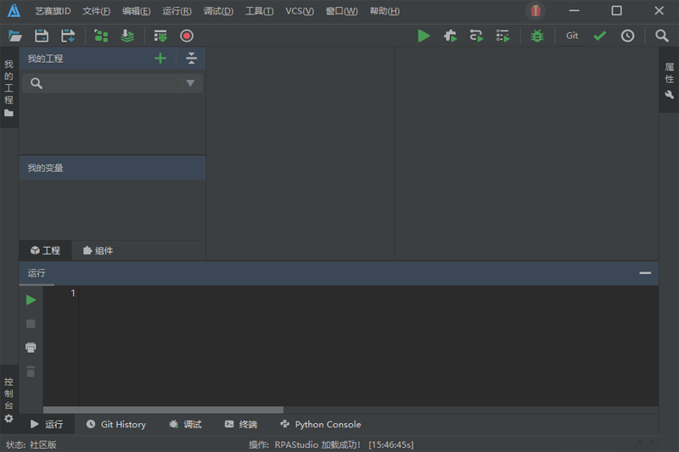Open the 调试(D) menu

pos(218,11)
